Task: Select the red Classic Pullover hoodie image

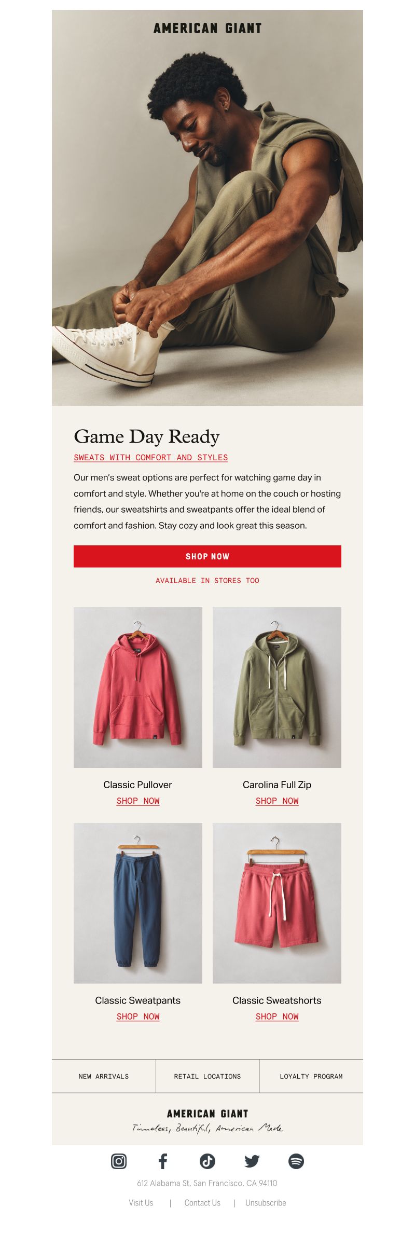Action: tap(138, 688)
